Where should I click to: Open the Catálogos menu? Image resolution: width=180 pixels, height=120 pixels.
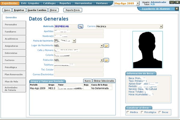pyautogui.click(x=49, y=3)
